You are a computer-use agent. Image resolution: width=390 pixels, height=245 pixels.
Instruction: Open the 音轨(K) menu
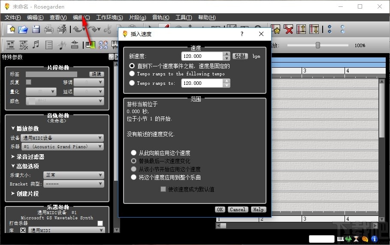pos(160,18)
